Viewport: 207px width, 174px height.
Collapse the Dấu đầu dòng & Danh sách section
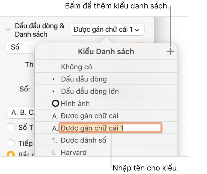pyautogui.click(x=8, y=30)
